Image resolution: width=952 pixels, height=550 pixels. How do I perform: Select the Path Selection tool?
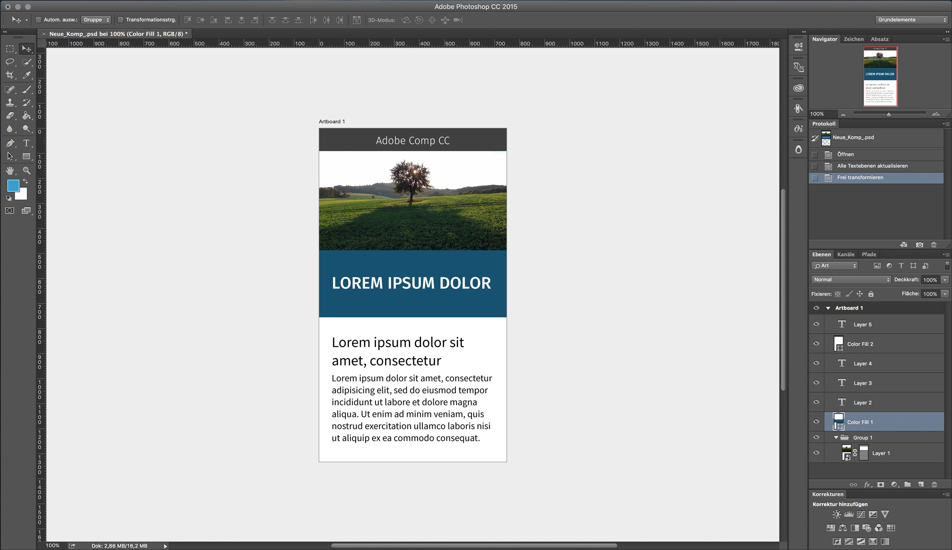(x=10, y=156)
